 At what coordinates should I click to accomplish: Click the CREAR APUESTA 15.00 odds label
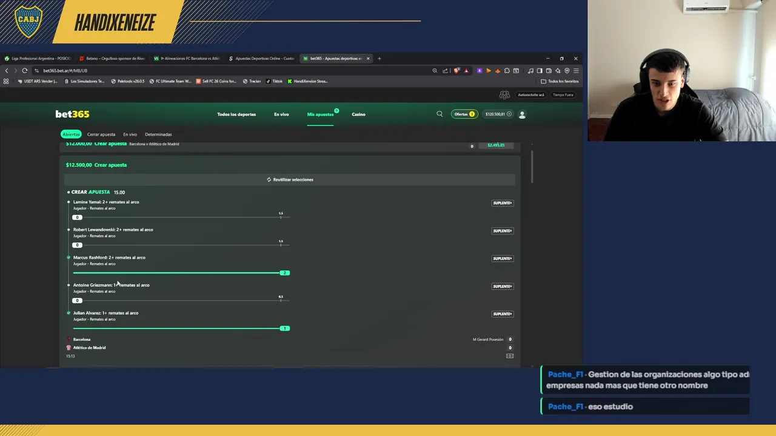click(98, 192)
